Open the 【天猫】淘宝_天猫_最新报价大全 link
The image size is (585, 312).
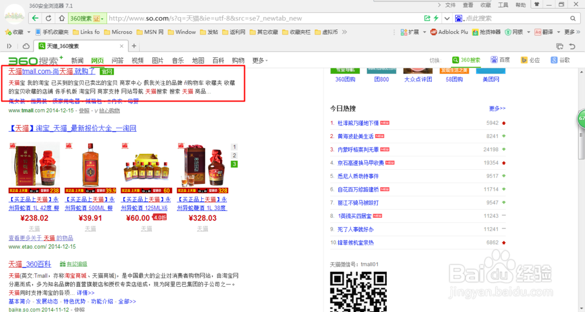[x=73, y=128]
